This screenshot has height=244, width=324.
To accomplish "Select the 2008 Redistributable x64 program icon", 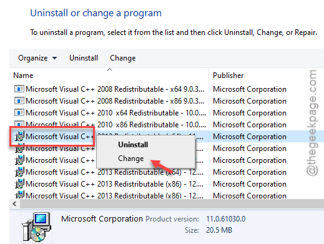I will (19, 89).
